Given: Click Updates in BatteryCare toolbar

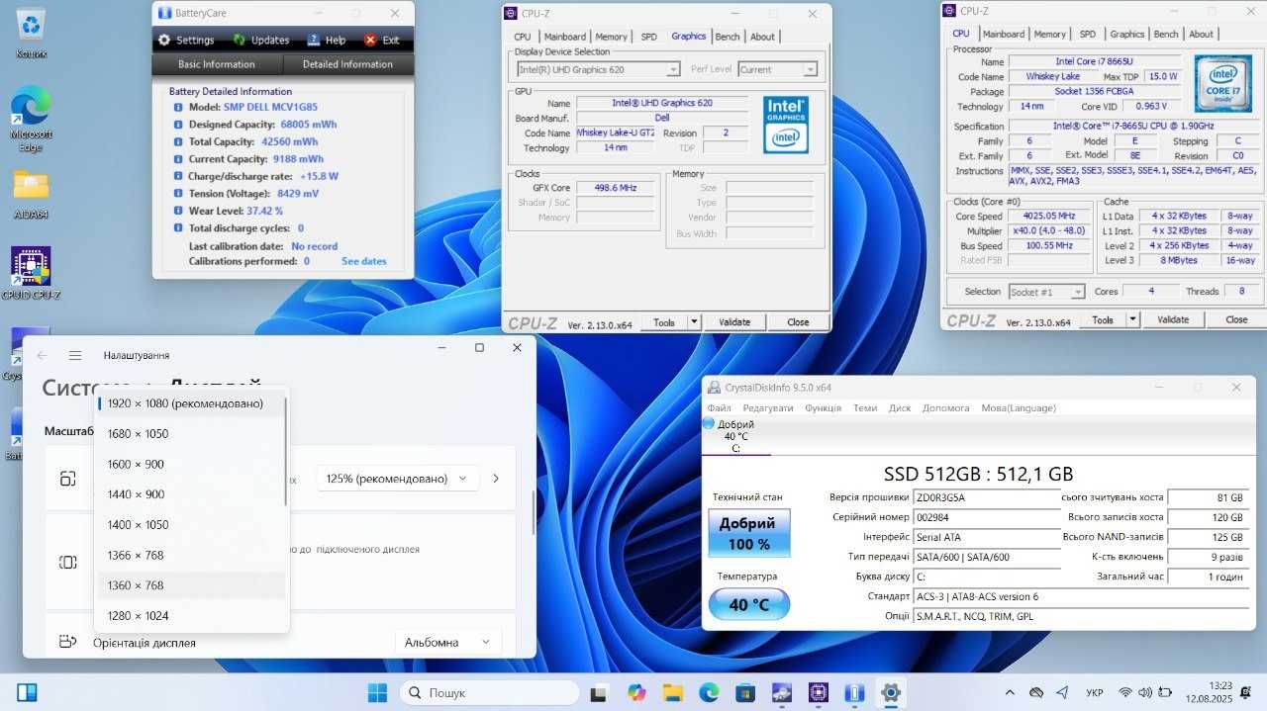Looking at the screenshot, I should (261, 41).
